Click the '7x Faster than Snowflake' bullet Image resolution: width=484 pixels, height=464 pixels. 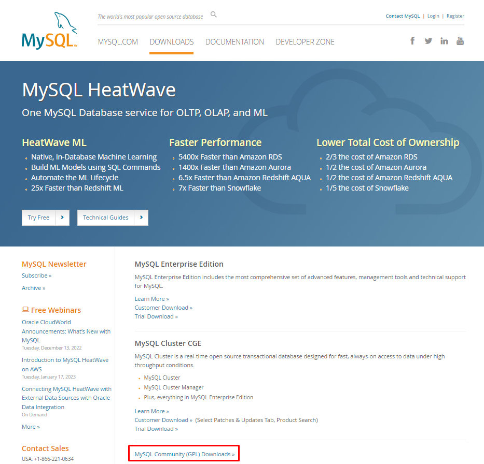pyautogui.click(x=219, y=188)
